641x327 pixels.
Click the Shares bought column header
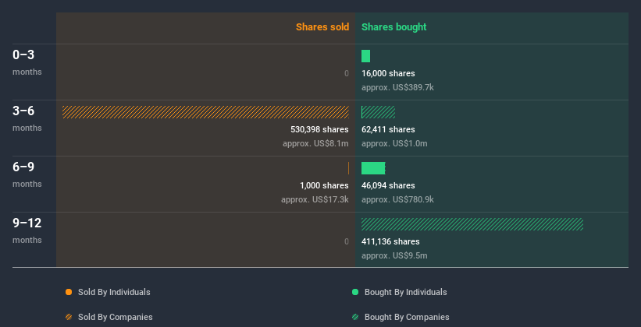tap(394, 27)
